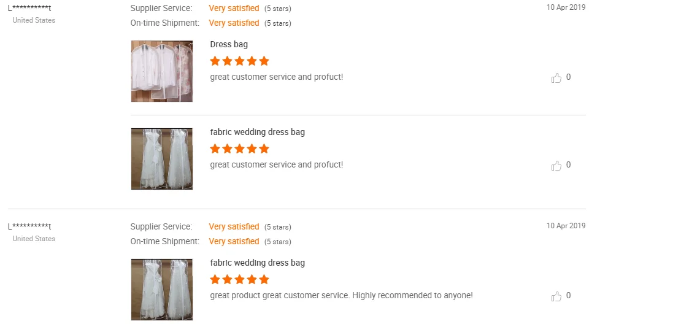The width and height of the screenshot is (681, 324).
Task: Click the star rating under 'Dress bag'
Action: [x=239, y=61]
